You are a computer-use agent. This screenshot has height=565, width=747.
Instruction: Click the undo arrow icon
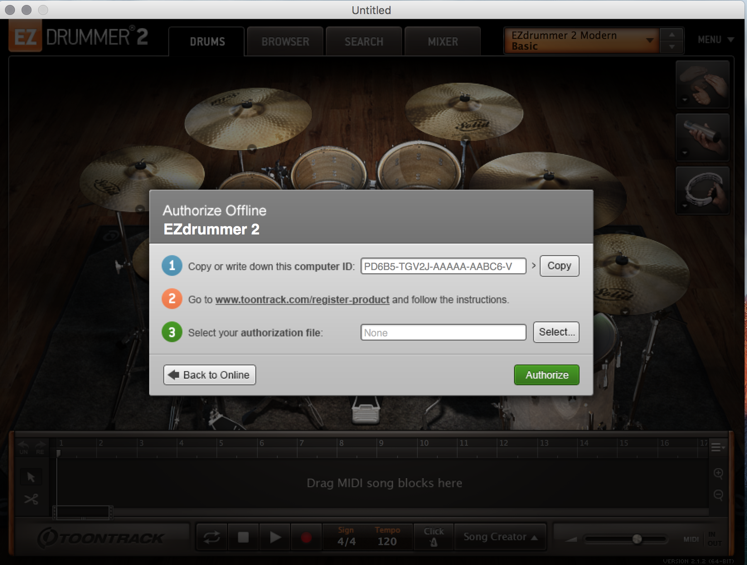[x=24, y=447]
